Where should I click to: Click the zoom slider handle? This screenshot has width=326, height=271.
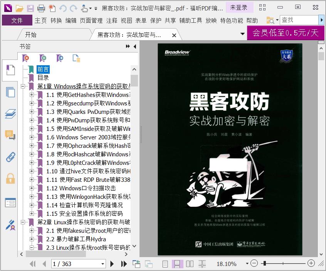coord(265,263)
